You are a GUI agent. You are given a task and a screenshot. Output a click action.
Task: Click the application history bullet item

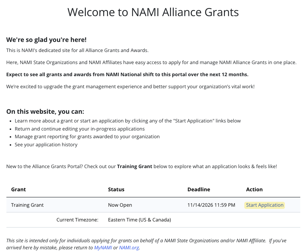pos(46,144)
